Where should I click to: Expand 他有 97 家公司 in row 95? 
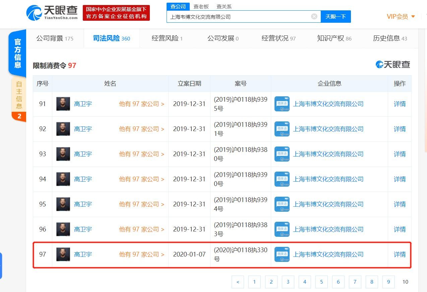pyautogui.click(x=141, y=204)
